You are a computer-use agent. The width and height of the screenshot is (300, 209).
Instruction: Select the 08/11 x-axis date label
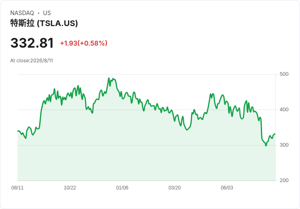pyautogui.click(x=18, y=188)
